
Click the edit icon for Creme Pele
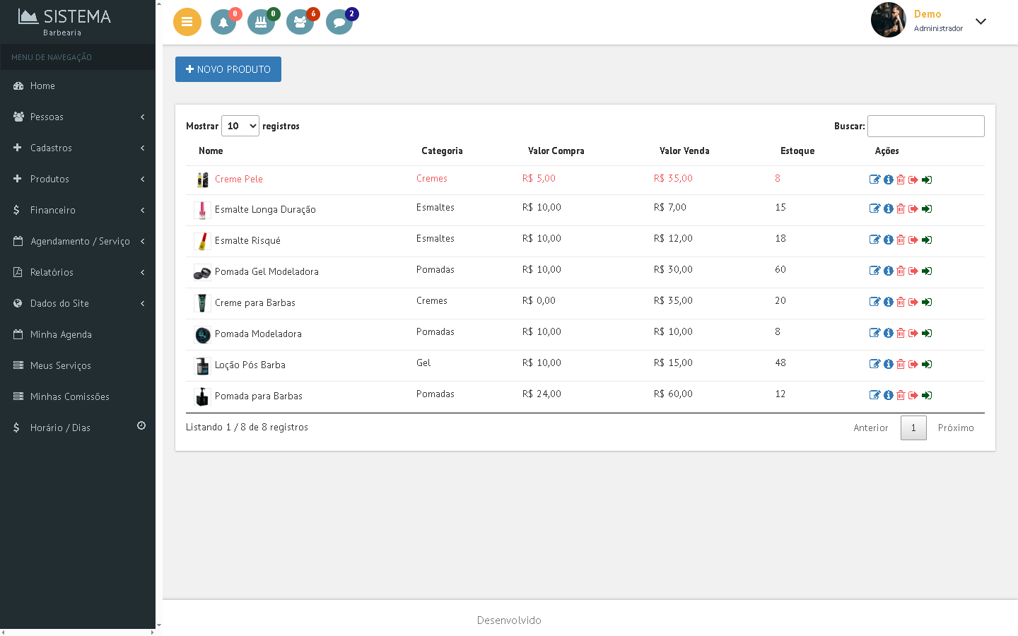pyautogui.click(x=874, y=179)
